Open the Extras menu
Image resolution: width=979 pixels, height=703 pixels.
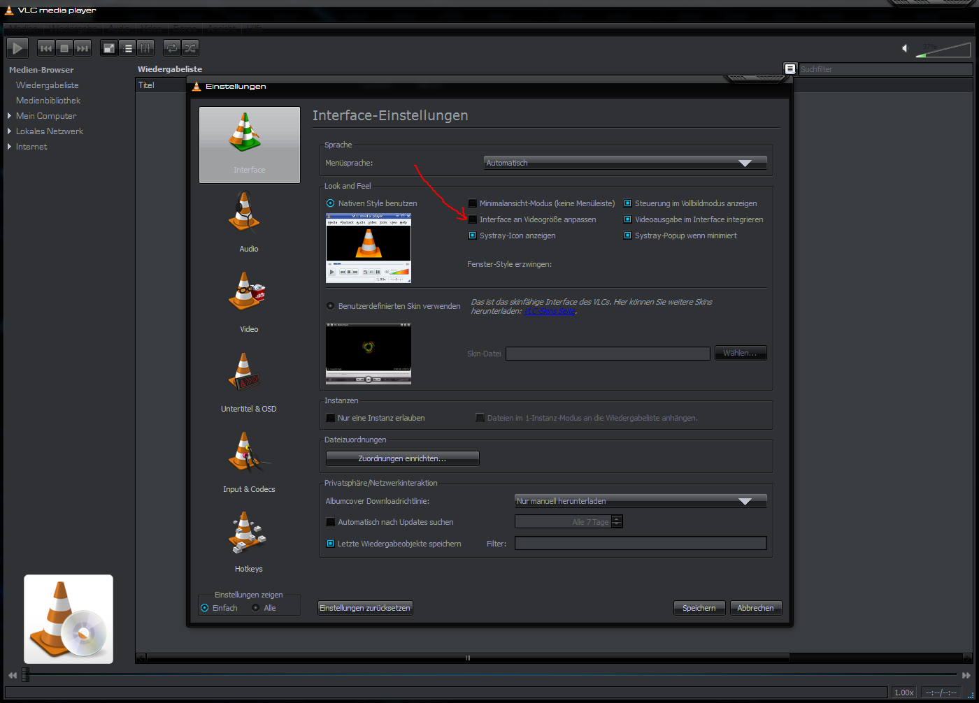coord(184,29)
